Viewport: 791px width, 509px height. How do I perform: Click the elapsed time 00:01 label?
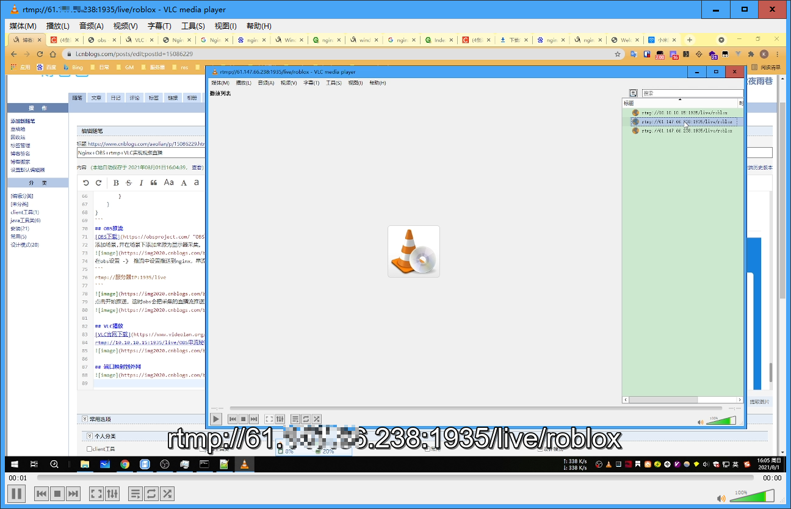(18, 478)
